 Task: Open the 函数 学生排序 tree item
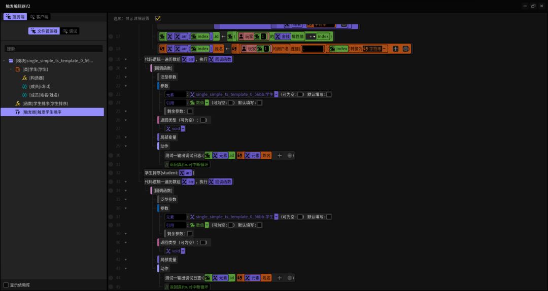[x=45, y=103]
